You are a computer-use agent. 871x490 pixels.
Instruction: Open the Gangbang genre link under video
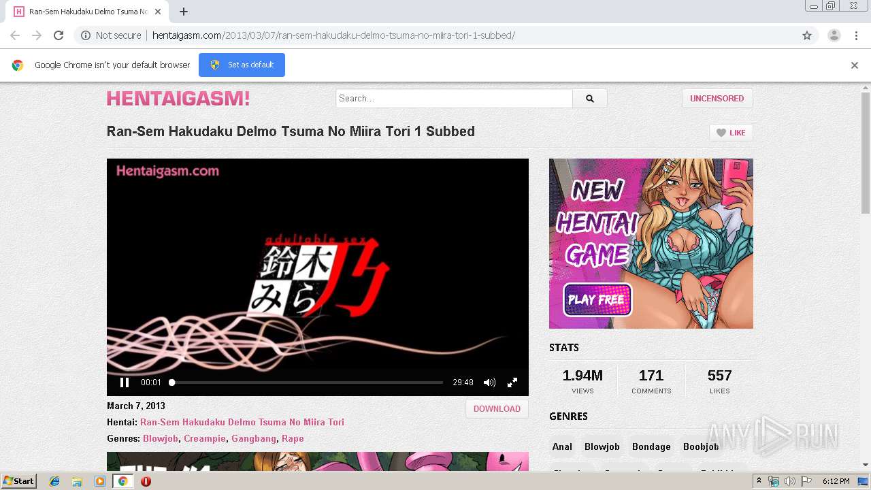tap(254, 439)
